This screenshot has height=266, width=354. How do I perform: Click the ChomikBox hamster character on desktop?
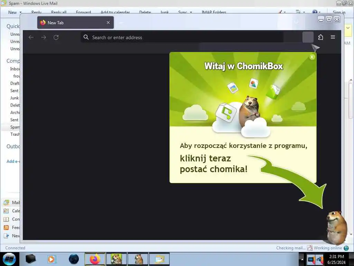click(337, 227)
